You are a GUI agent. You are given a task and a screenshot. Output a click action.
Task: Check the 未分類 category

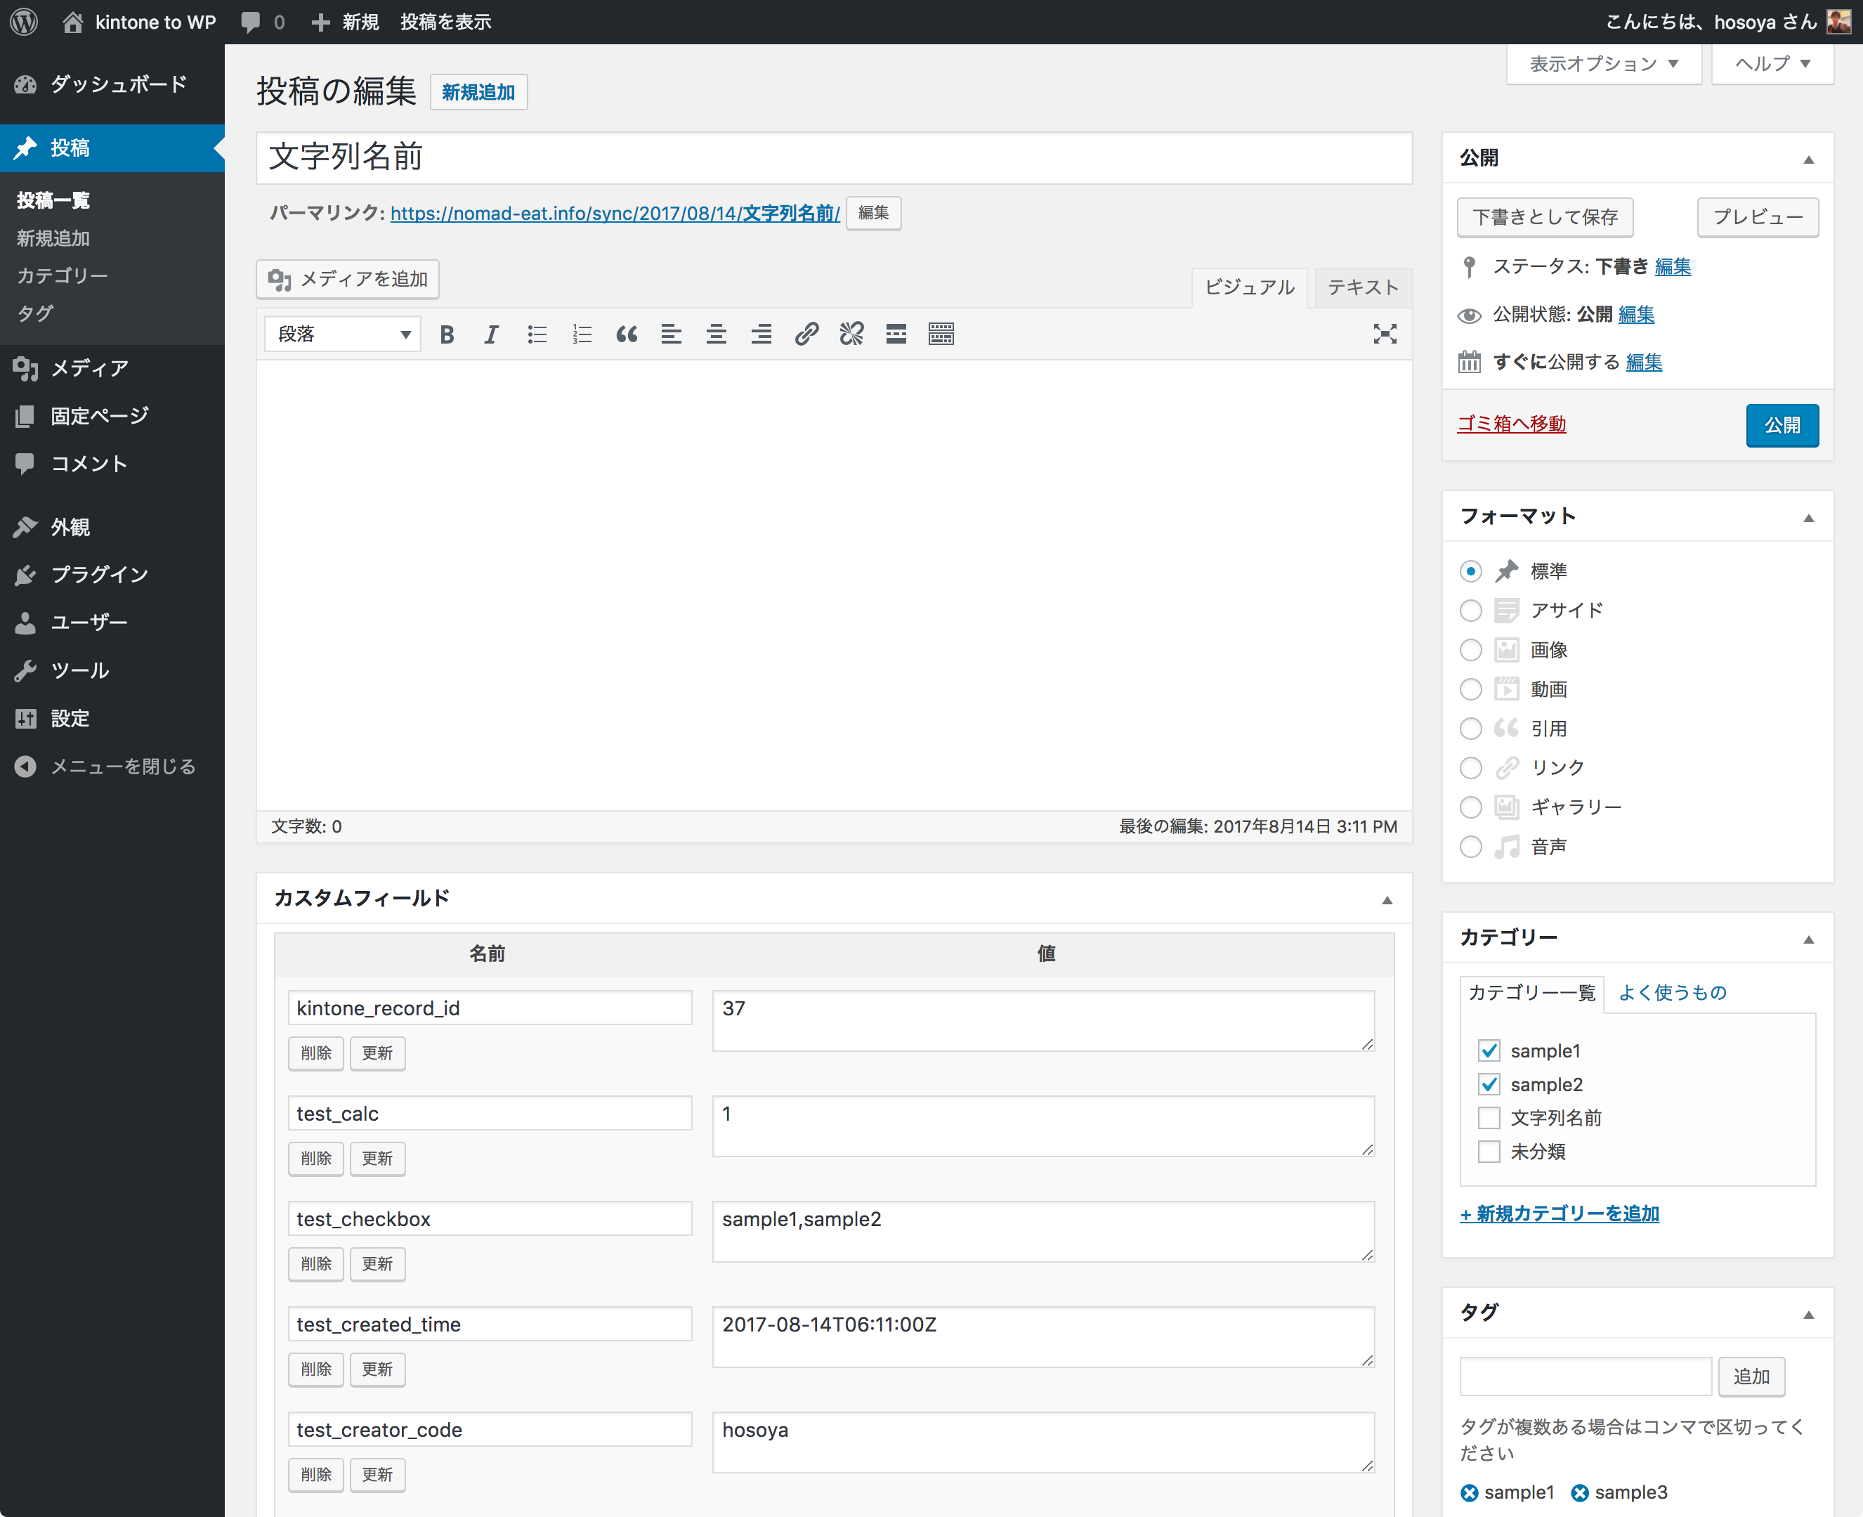[x=1489, y=1152]
